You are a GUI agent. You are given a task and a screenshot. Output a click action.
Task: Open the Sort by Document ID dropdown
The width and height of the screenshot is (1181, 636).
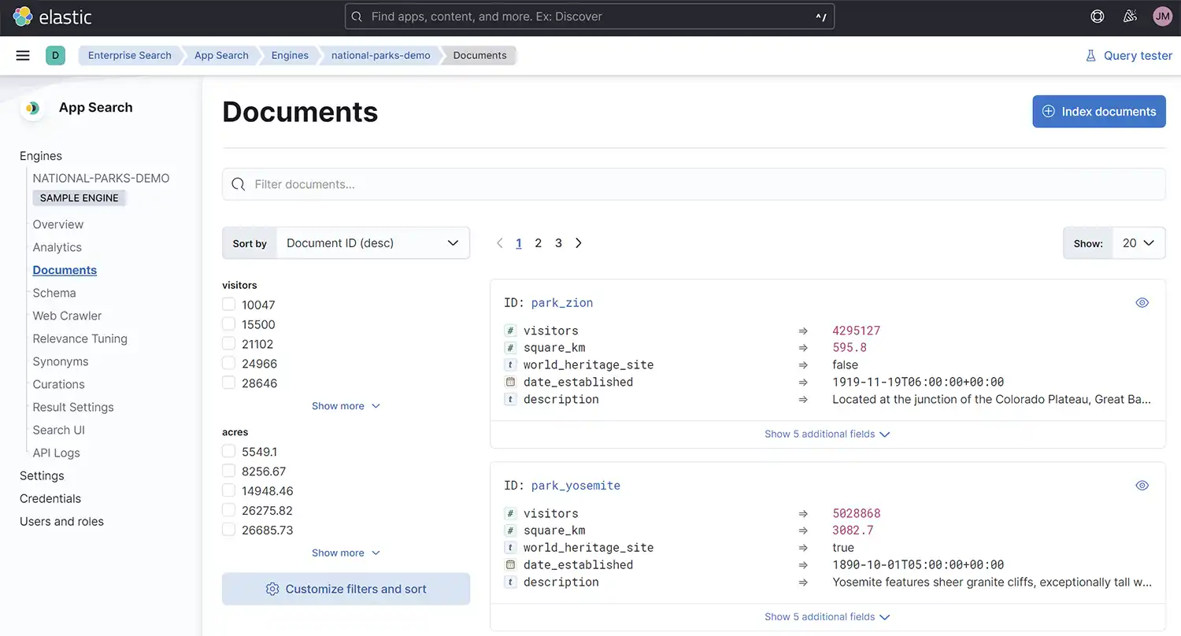[x=373, y=243]
